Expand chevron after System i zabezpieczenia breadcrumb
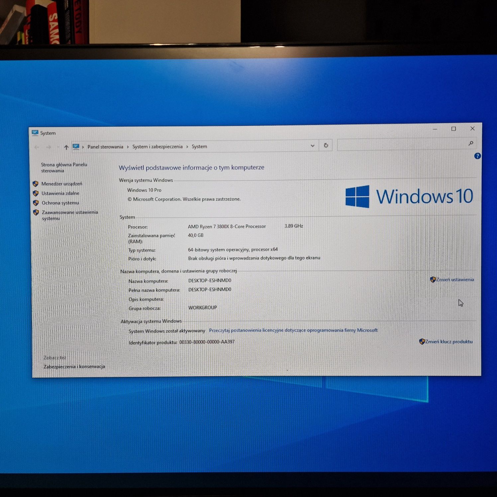The image size is (497, 497). [x=187, y=147]
